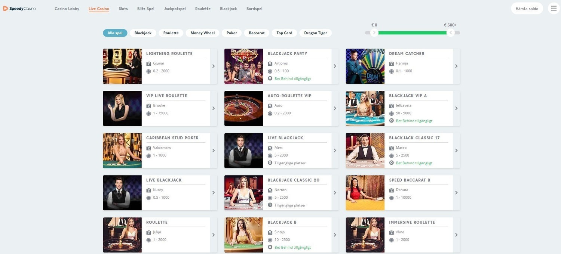Viewport: 561px width, 254px height.
Task: Click chip icon beside 1 - 75000
Action: pyautogui.click(x=148, y=113)
